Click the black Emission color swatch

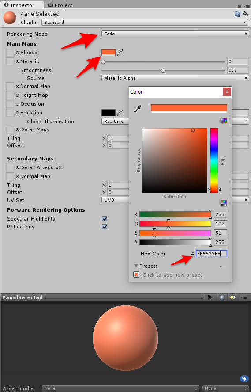click(109, 113)
